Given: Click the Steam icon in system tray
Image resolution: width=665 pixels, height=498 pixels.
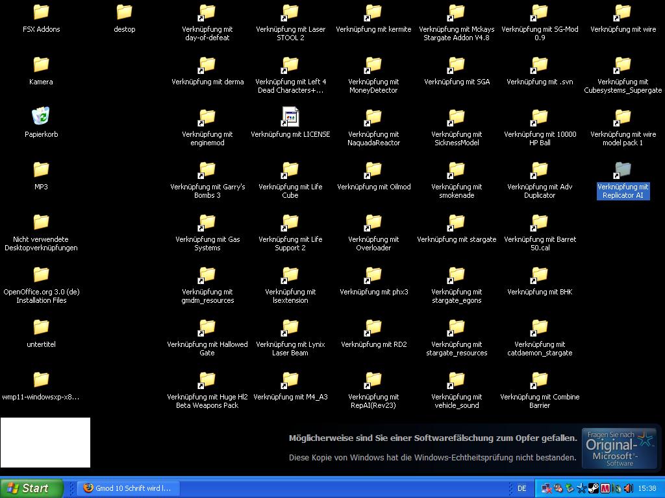Looking at the screenshot, I should click(593, 488).
